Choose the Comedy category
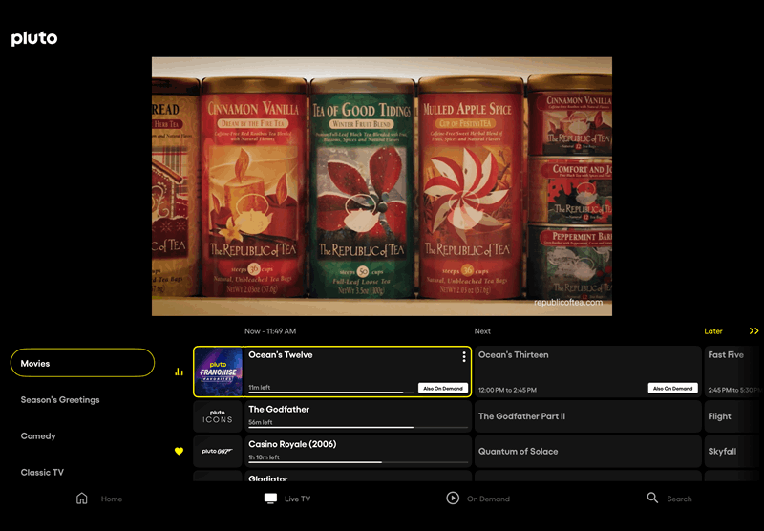This screenshot has width=764, height=531. [38, 436]
